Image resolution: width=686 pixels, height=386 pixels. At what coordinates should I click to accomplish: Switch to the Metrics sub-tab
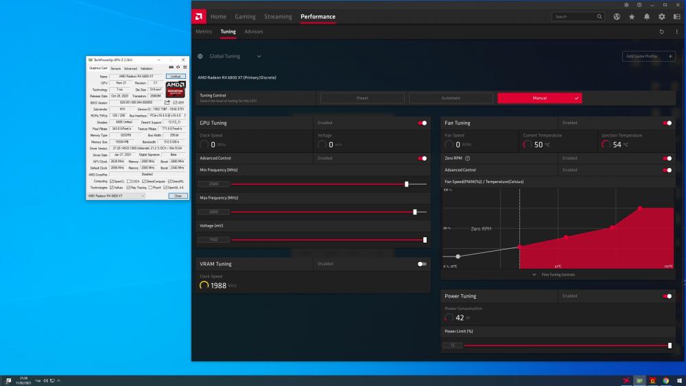(204, 32)
